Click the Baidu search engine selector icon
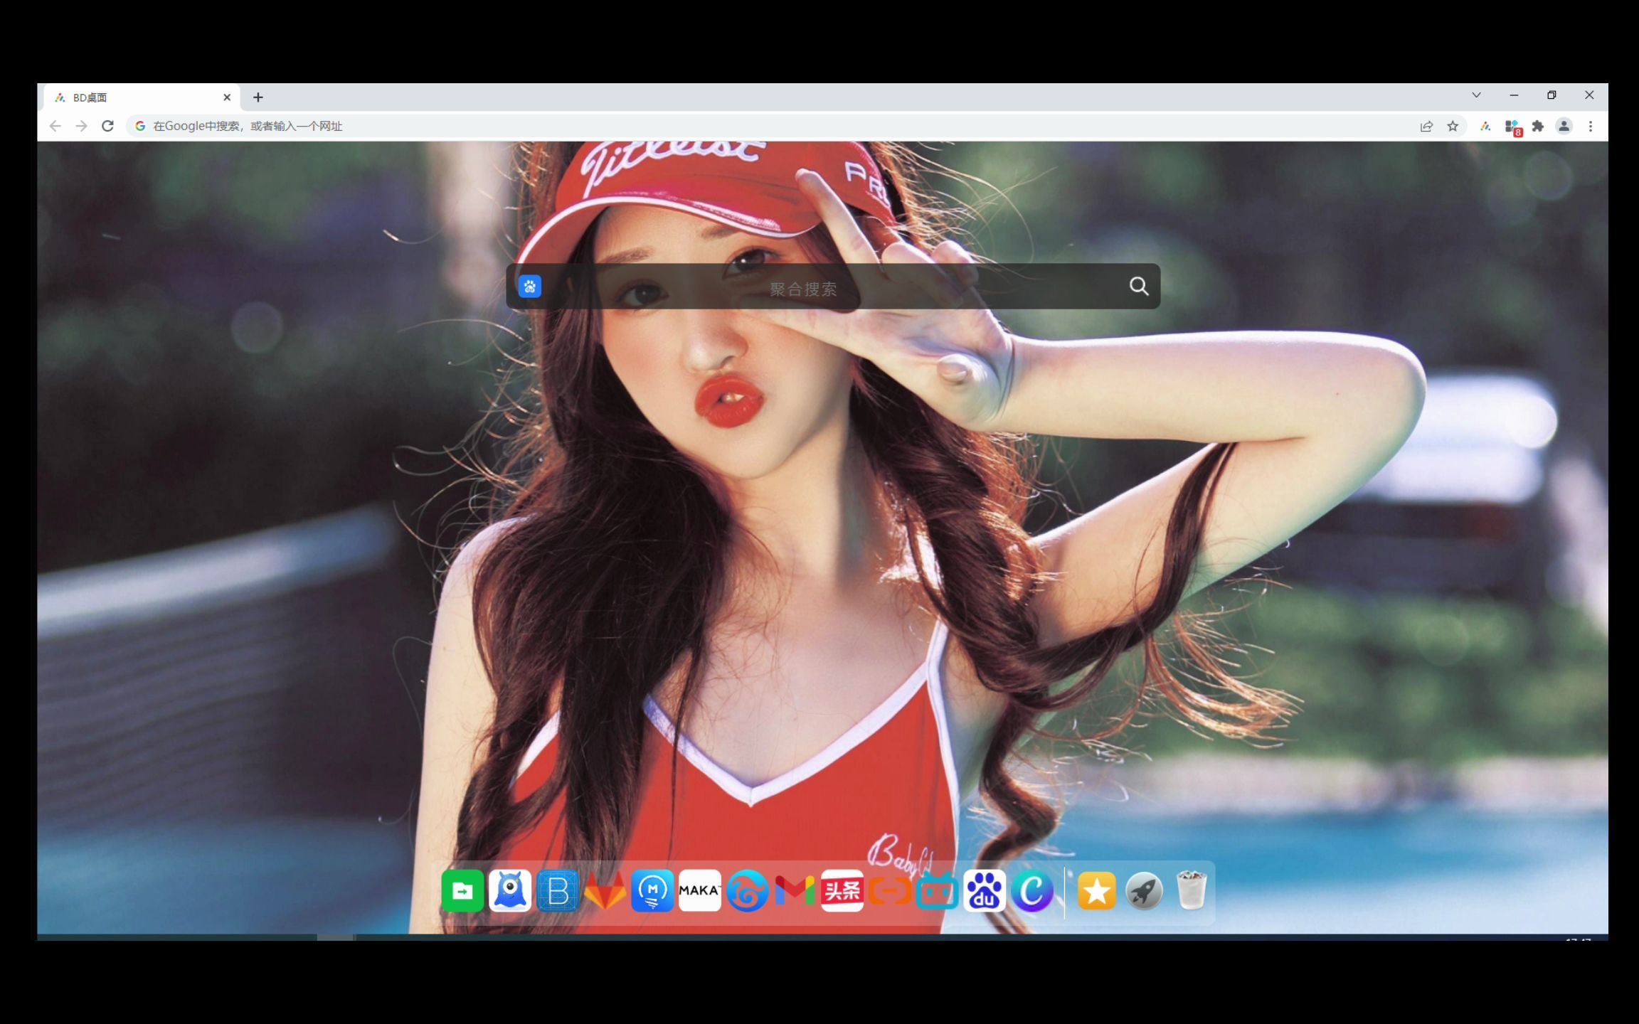This screenshot has width=1639, height=1024. (x=530, y=287)
